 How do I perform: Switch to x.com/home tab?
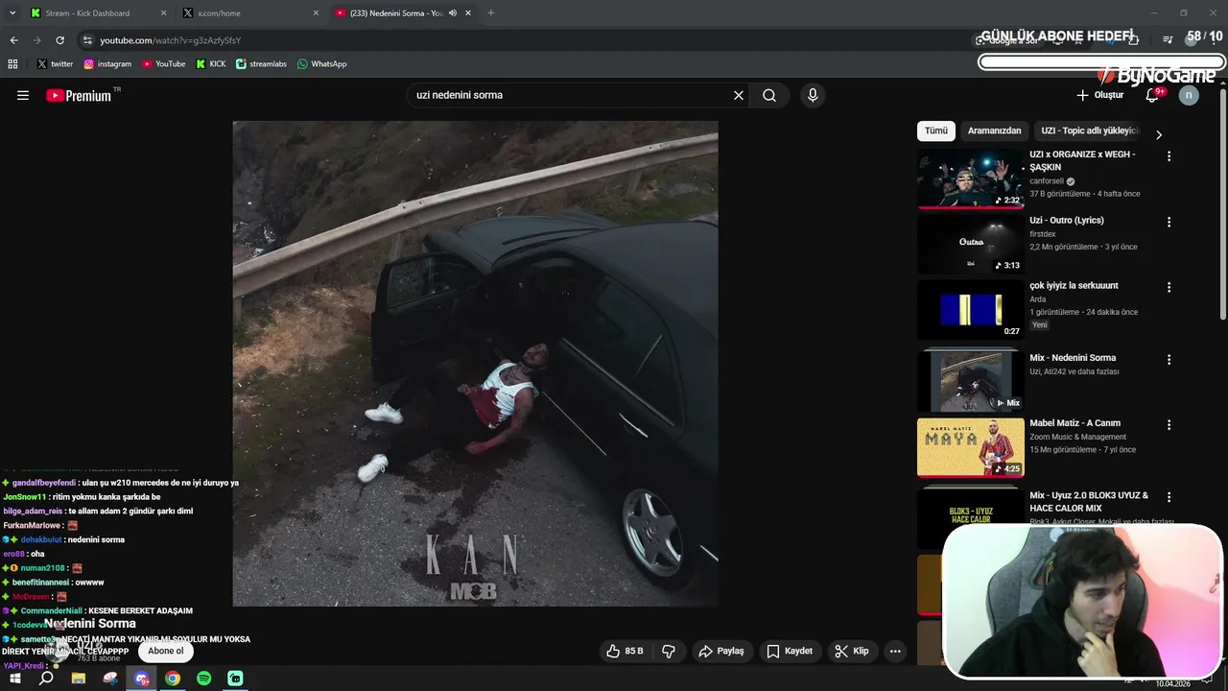coord(252,13)
